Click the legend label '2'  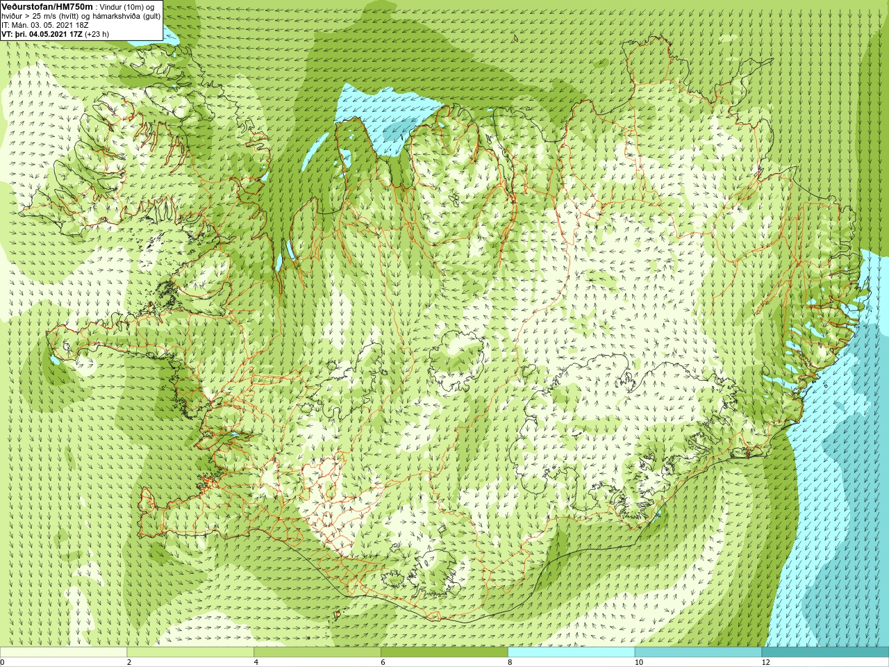[x=129, y=663]
